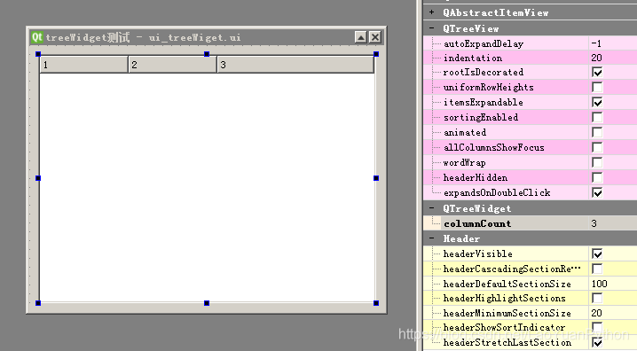Click the column header labeled 2
Viewport: 637px width, 351px height.
click(173, 65)
